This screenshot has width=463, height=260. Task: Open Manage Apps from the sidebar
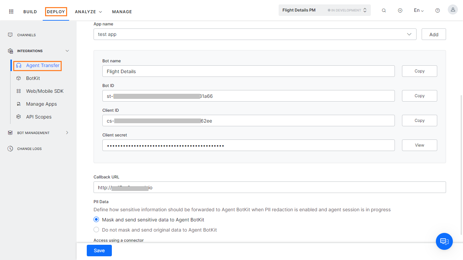(41, 104)
